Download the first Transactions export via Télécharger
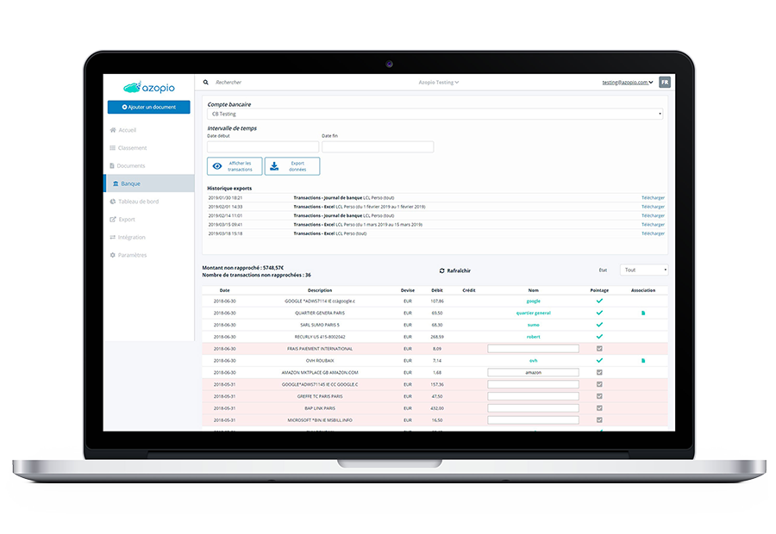Viewport: 776px width, 534px height. tap(652, 196)
